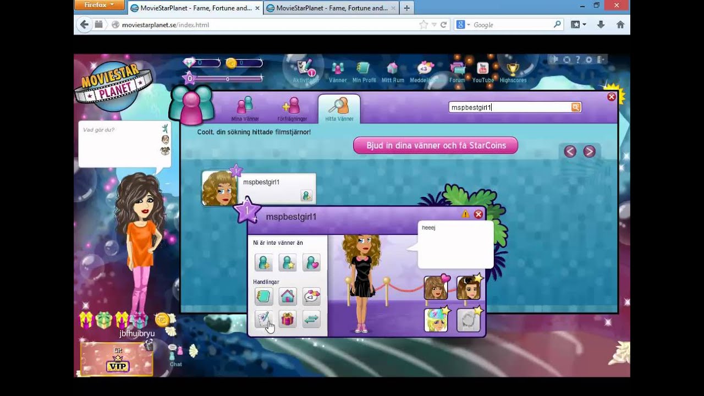Open Vänner in the top game menu

[338, 72]
